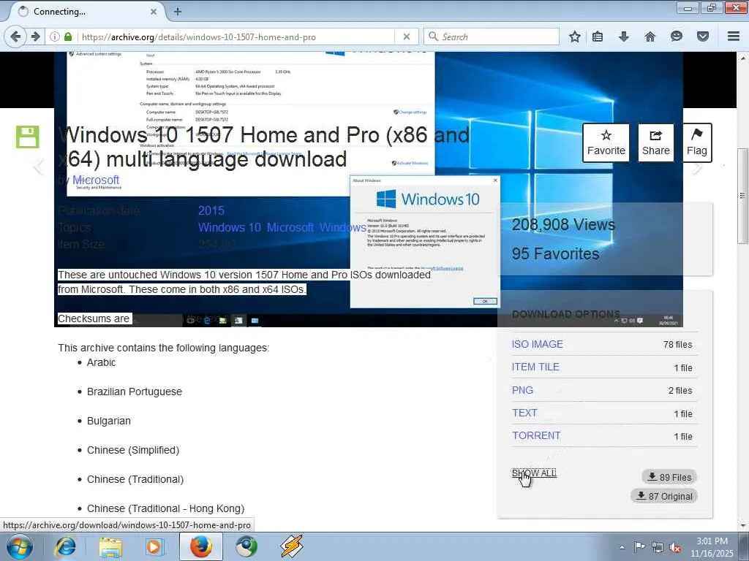
Task: Click the 95 Favorites text
Action: click(555, 253)
